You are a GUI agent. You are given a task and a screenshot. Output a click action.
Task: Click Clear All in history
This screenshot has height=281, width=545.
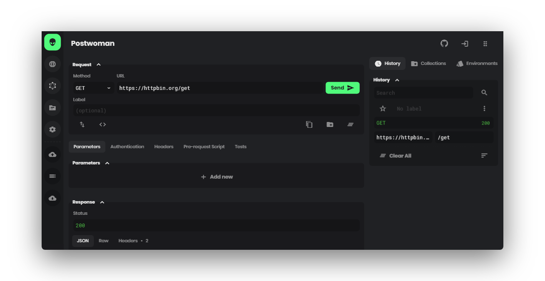396,156
